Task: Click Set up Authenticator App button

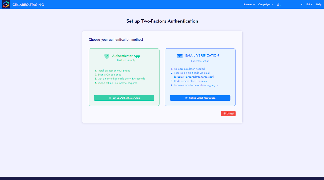Action: pos(124,98)
